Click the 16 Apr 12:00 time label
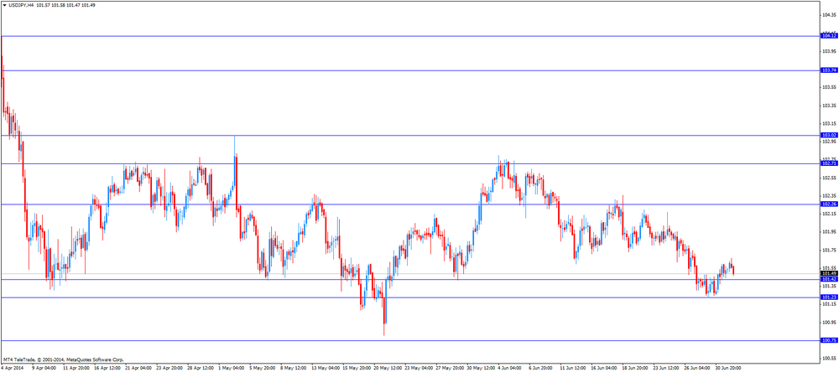Image resolution: width=839 pixels, height=372 pixels. 107,368
